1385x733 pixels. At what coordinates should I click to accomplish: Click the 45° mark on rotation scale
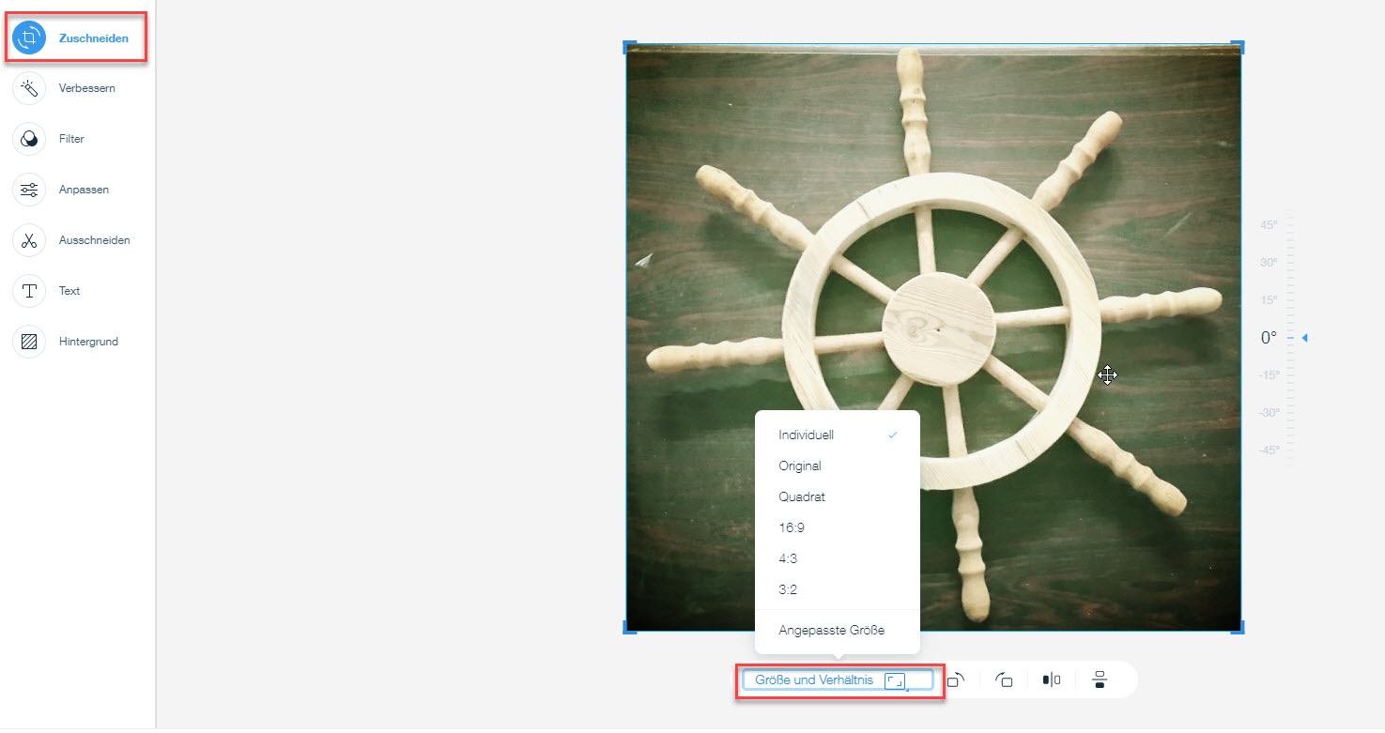tap(1269, 225)
